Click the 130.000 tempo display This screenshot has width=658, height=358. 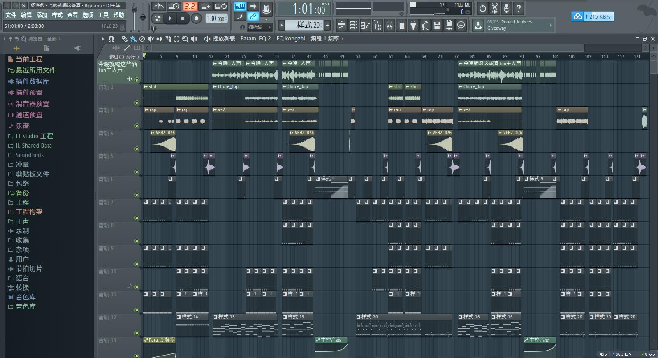tap(216, 19)
